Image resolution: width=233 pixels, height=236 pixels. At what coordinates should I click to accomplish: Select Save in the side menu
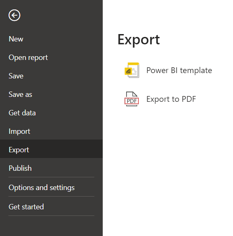51,76
